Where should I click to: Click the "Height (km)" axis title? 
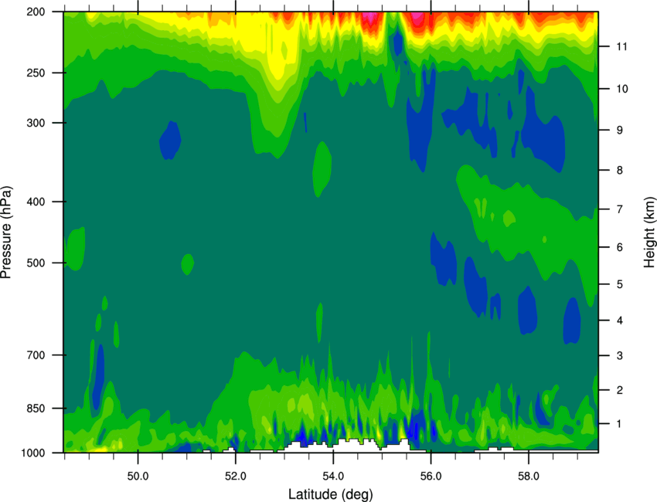(x=649, y=232)
